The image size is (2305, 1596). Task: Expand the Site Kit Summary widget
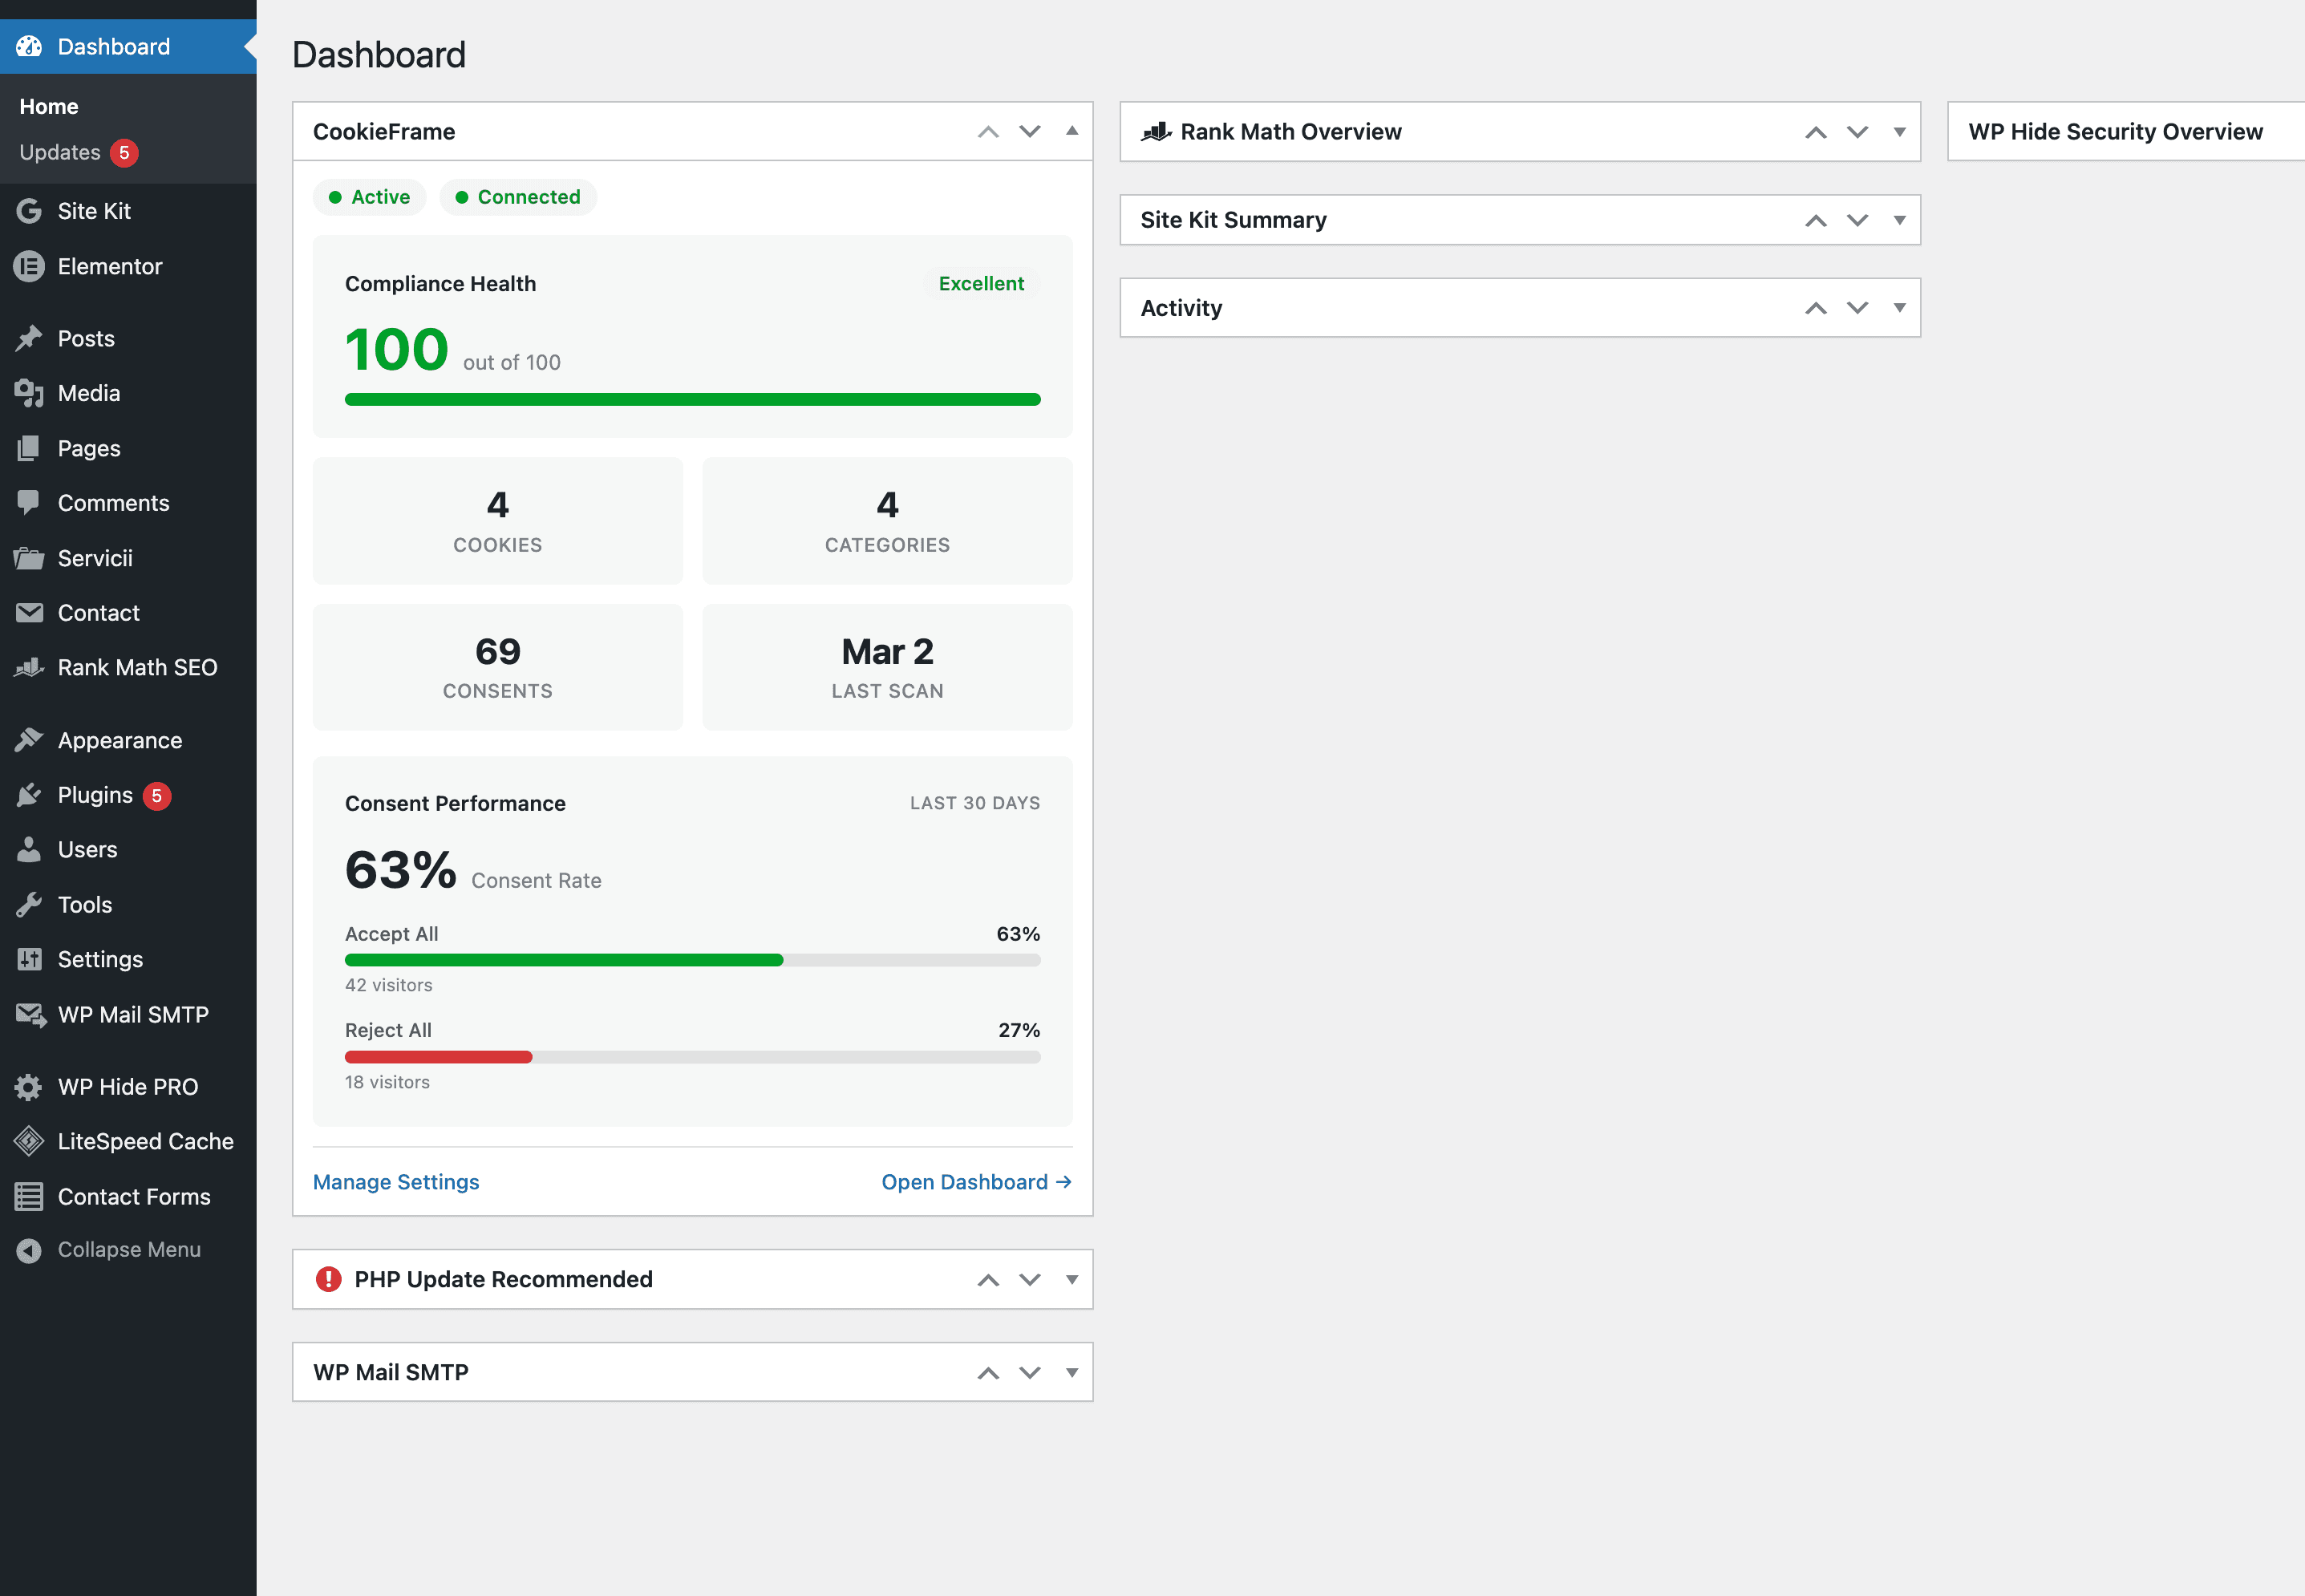tap(1899, 220)
